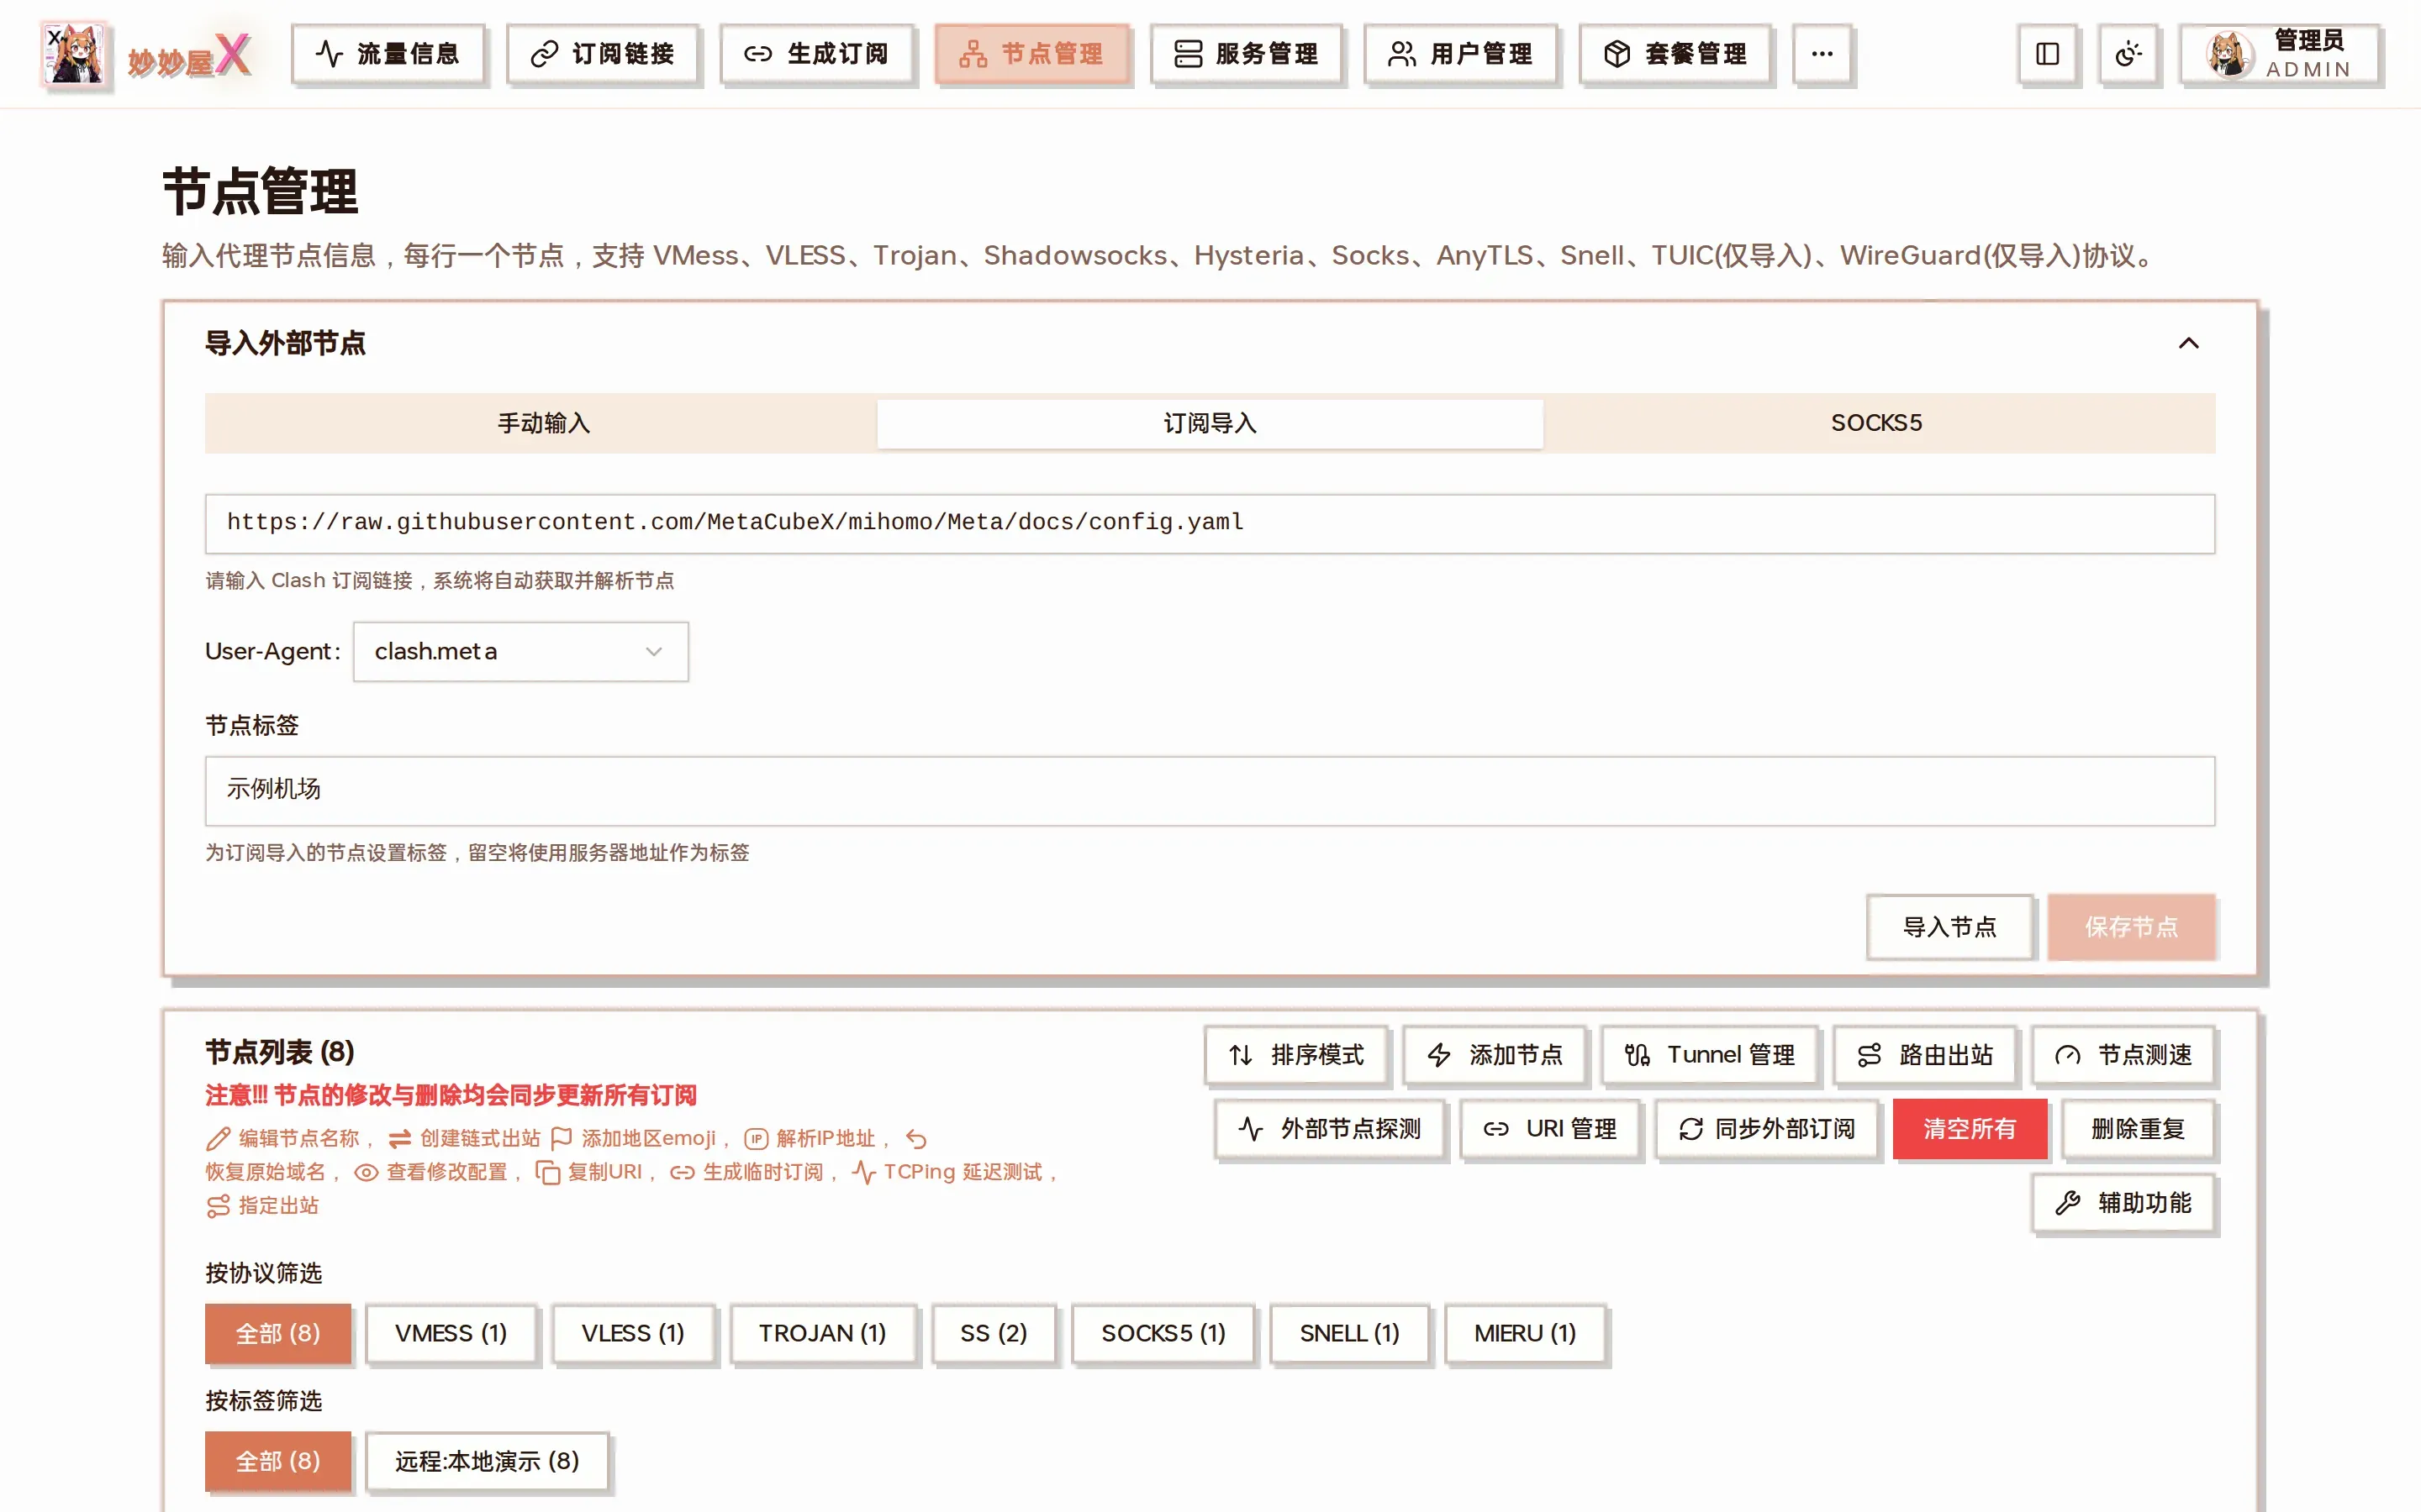
Task: Open 路由出站 settings
Action: click(1925, 1054)
